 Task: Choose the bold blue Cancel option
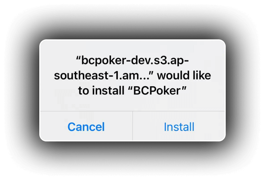pos(86,126)
